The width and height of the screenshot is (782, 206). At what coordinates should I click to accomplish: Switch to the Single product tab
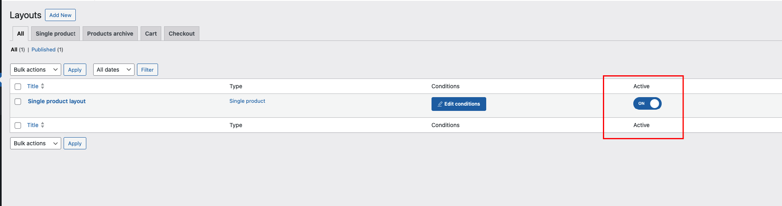[x=56, y=34]
